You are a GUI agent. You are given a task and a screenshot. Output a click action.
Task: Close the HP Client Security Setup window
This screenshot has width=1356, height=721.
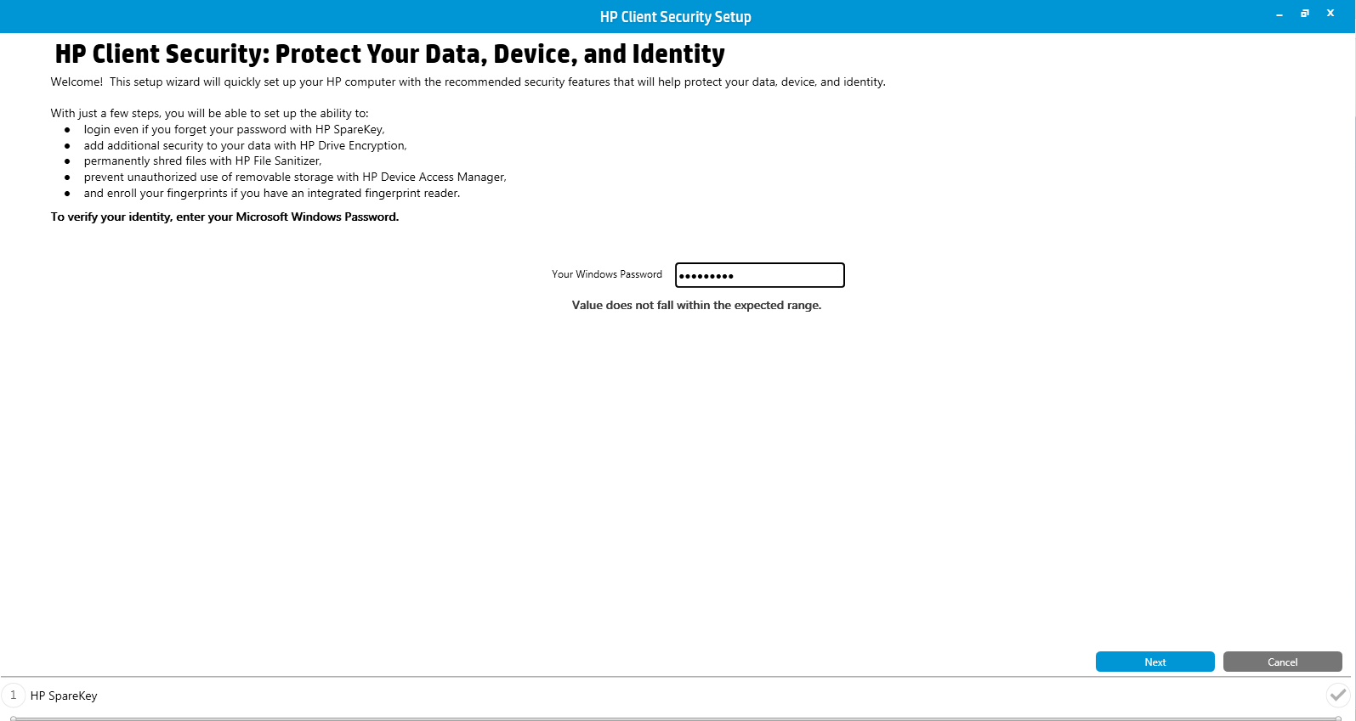[x=1330, y=14]
